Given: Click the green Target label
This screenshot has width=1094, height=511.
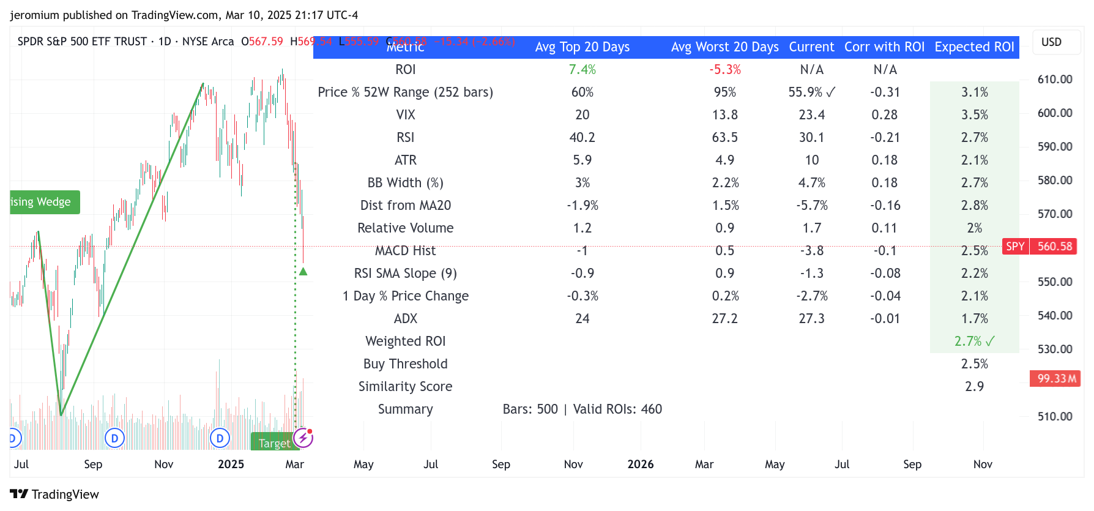Looking at the screenshot, I should tap(273, 442).
